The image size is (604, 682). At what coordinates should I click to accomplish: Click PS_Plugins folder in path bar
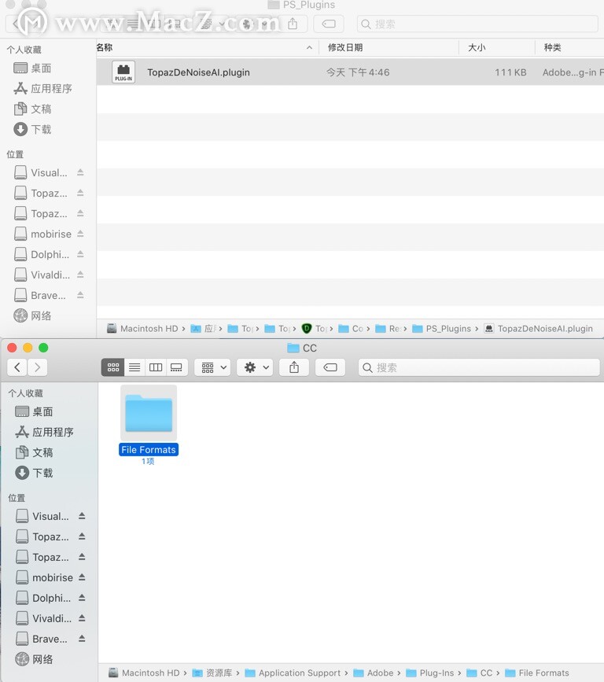[x=442, y=329]
